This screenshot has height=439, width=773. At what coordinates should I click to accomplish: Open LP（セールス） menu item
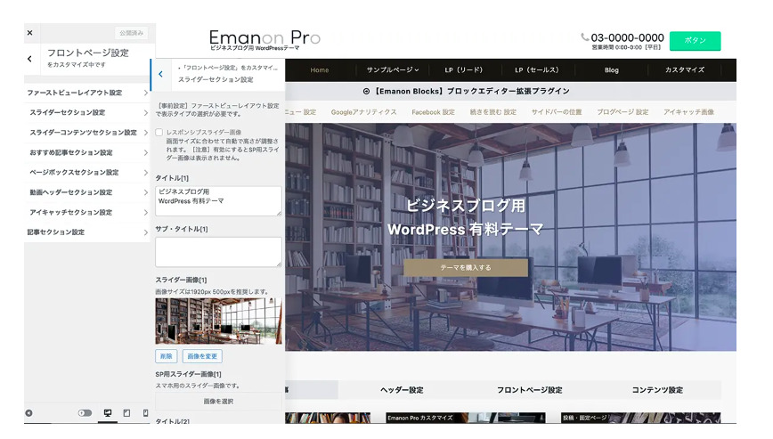(x=537, y=70)
